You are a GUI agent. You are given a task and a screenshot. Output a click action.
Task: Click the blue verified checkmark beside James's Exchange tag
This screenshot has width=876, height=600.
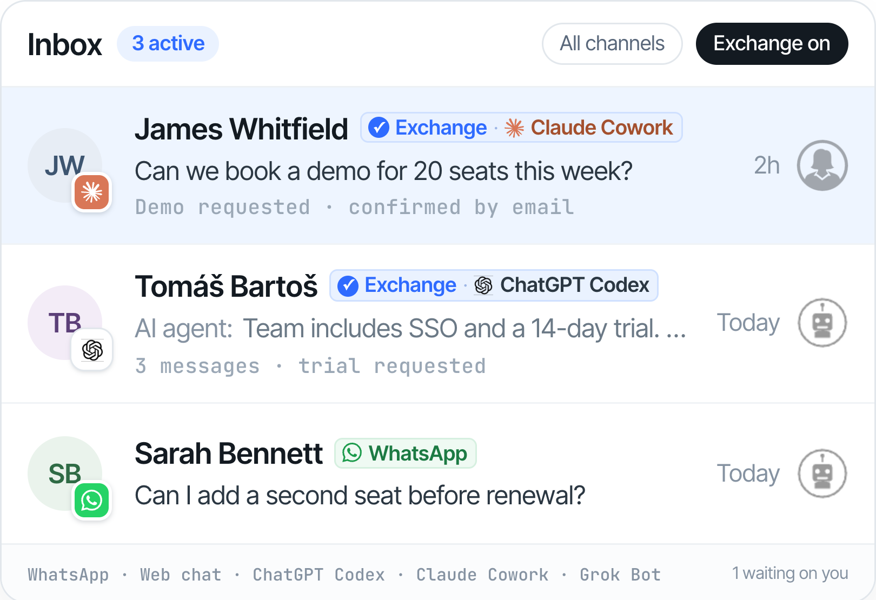(x=379, y=128)
